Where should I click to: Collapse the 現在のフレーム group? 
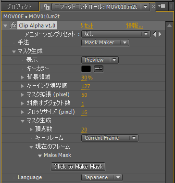click(31, 147)
